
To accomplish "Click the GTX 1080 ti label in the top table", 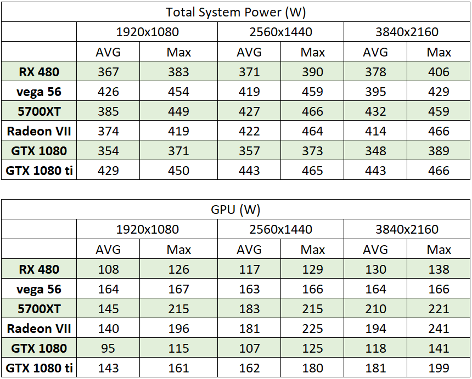I will pos(39,170).
